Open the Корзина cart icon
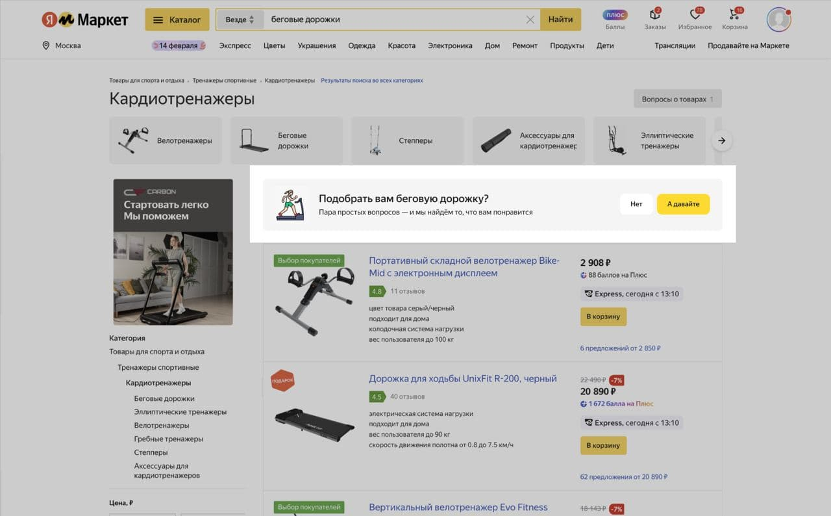The height and width of the screenshot is (516, 831). click(734, 15)
